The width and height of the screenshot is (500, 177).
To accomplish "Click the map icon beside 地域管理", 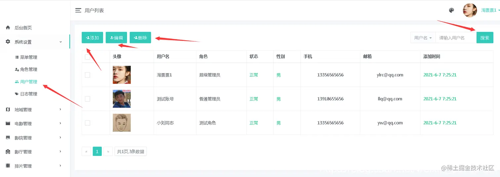I will click(8, 109).
